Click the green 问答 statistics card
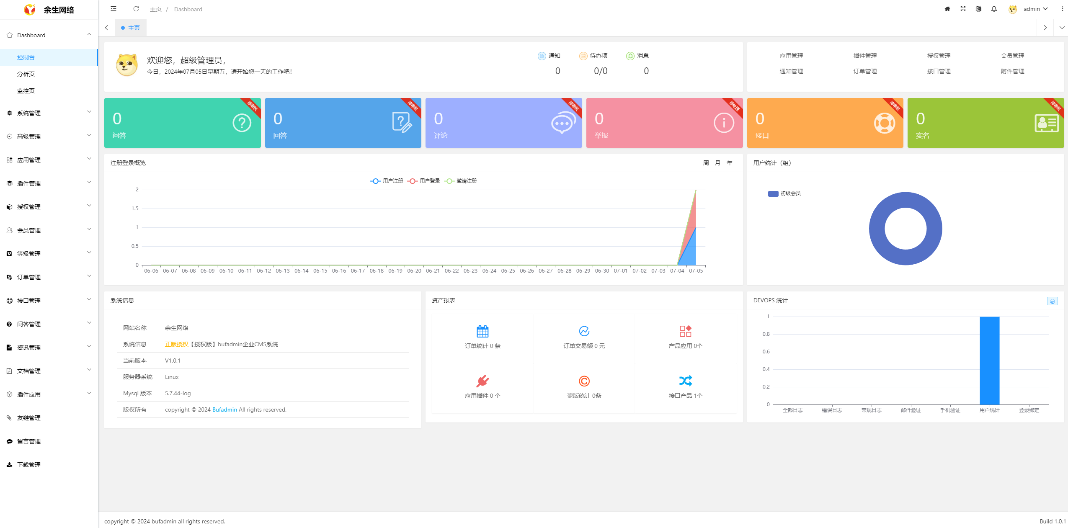 pos(182,123)
